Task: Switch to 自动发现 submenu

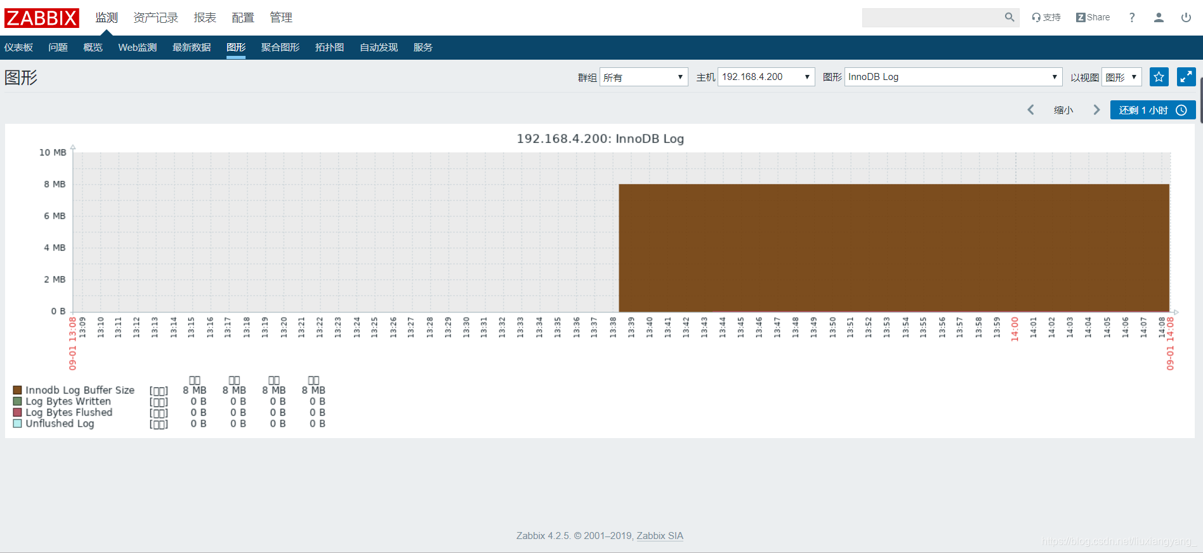Action: (x=379, y=48)
